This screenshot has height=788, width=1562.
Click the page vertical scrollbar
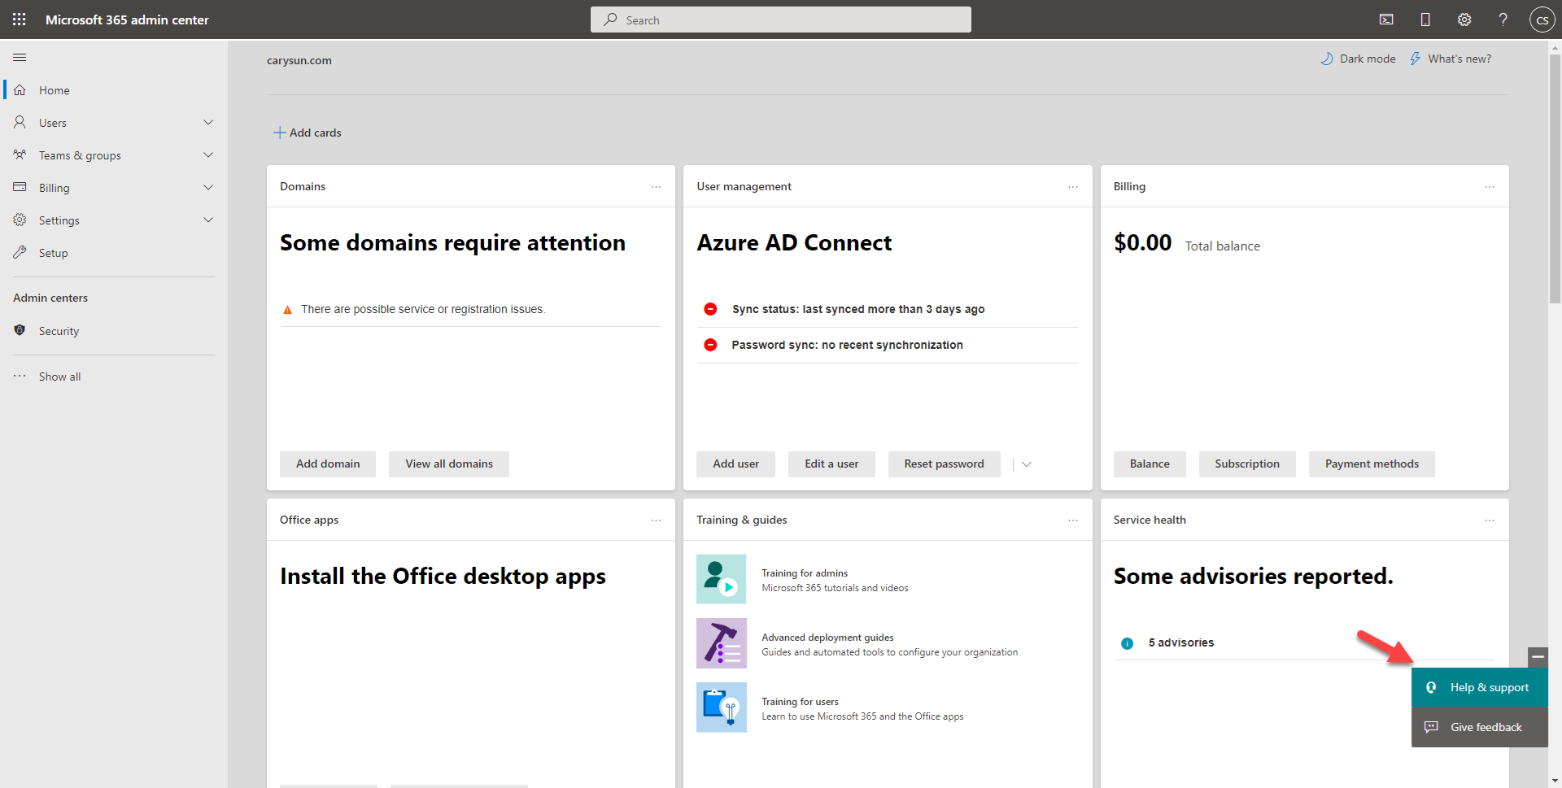point(1555,179)
